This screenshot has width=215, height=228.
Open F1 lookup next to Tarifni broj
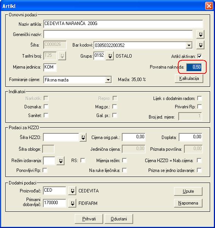[x=62, y=56]
